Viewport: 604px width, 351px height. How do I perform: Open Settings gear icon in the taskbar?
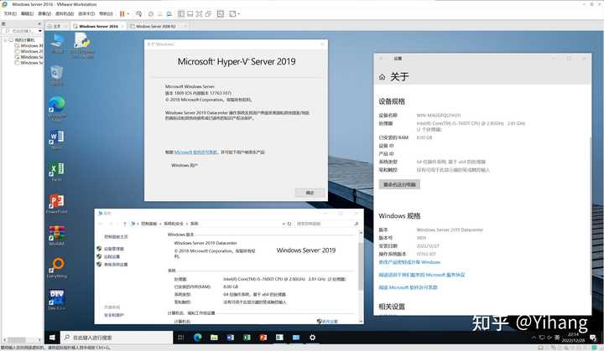312,338
